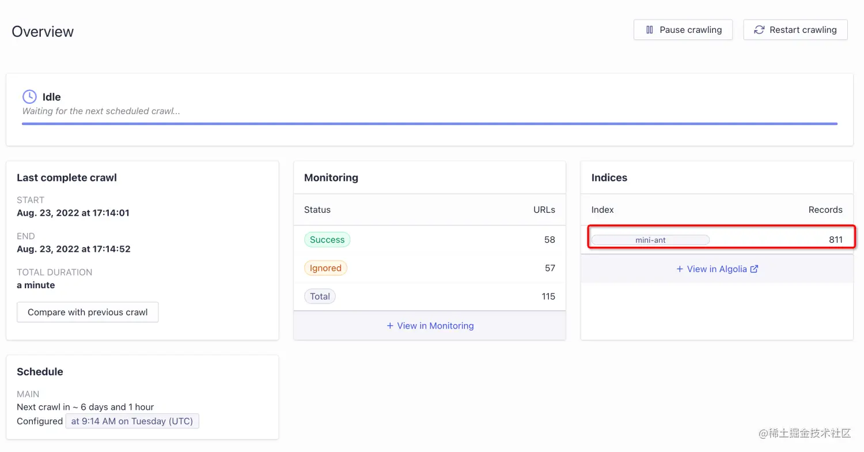This screenshot has height=452, width=864.
Task: Click the Schedule card heading
Action: (40, 372)
